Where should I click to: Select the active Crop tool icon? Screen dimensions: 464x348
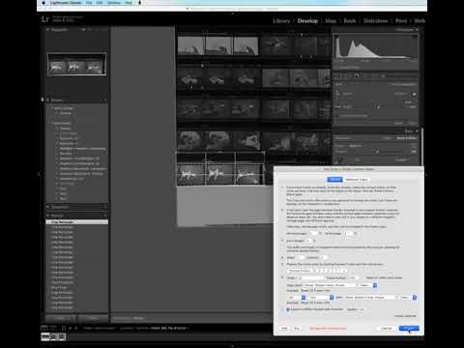pyautogui.click(x=357, y=76)
